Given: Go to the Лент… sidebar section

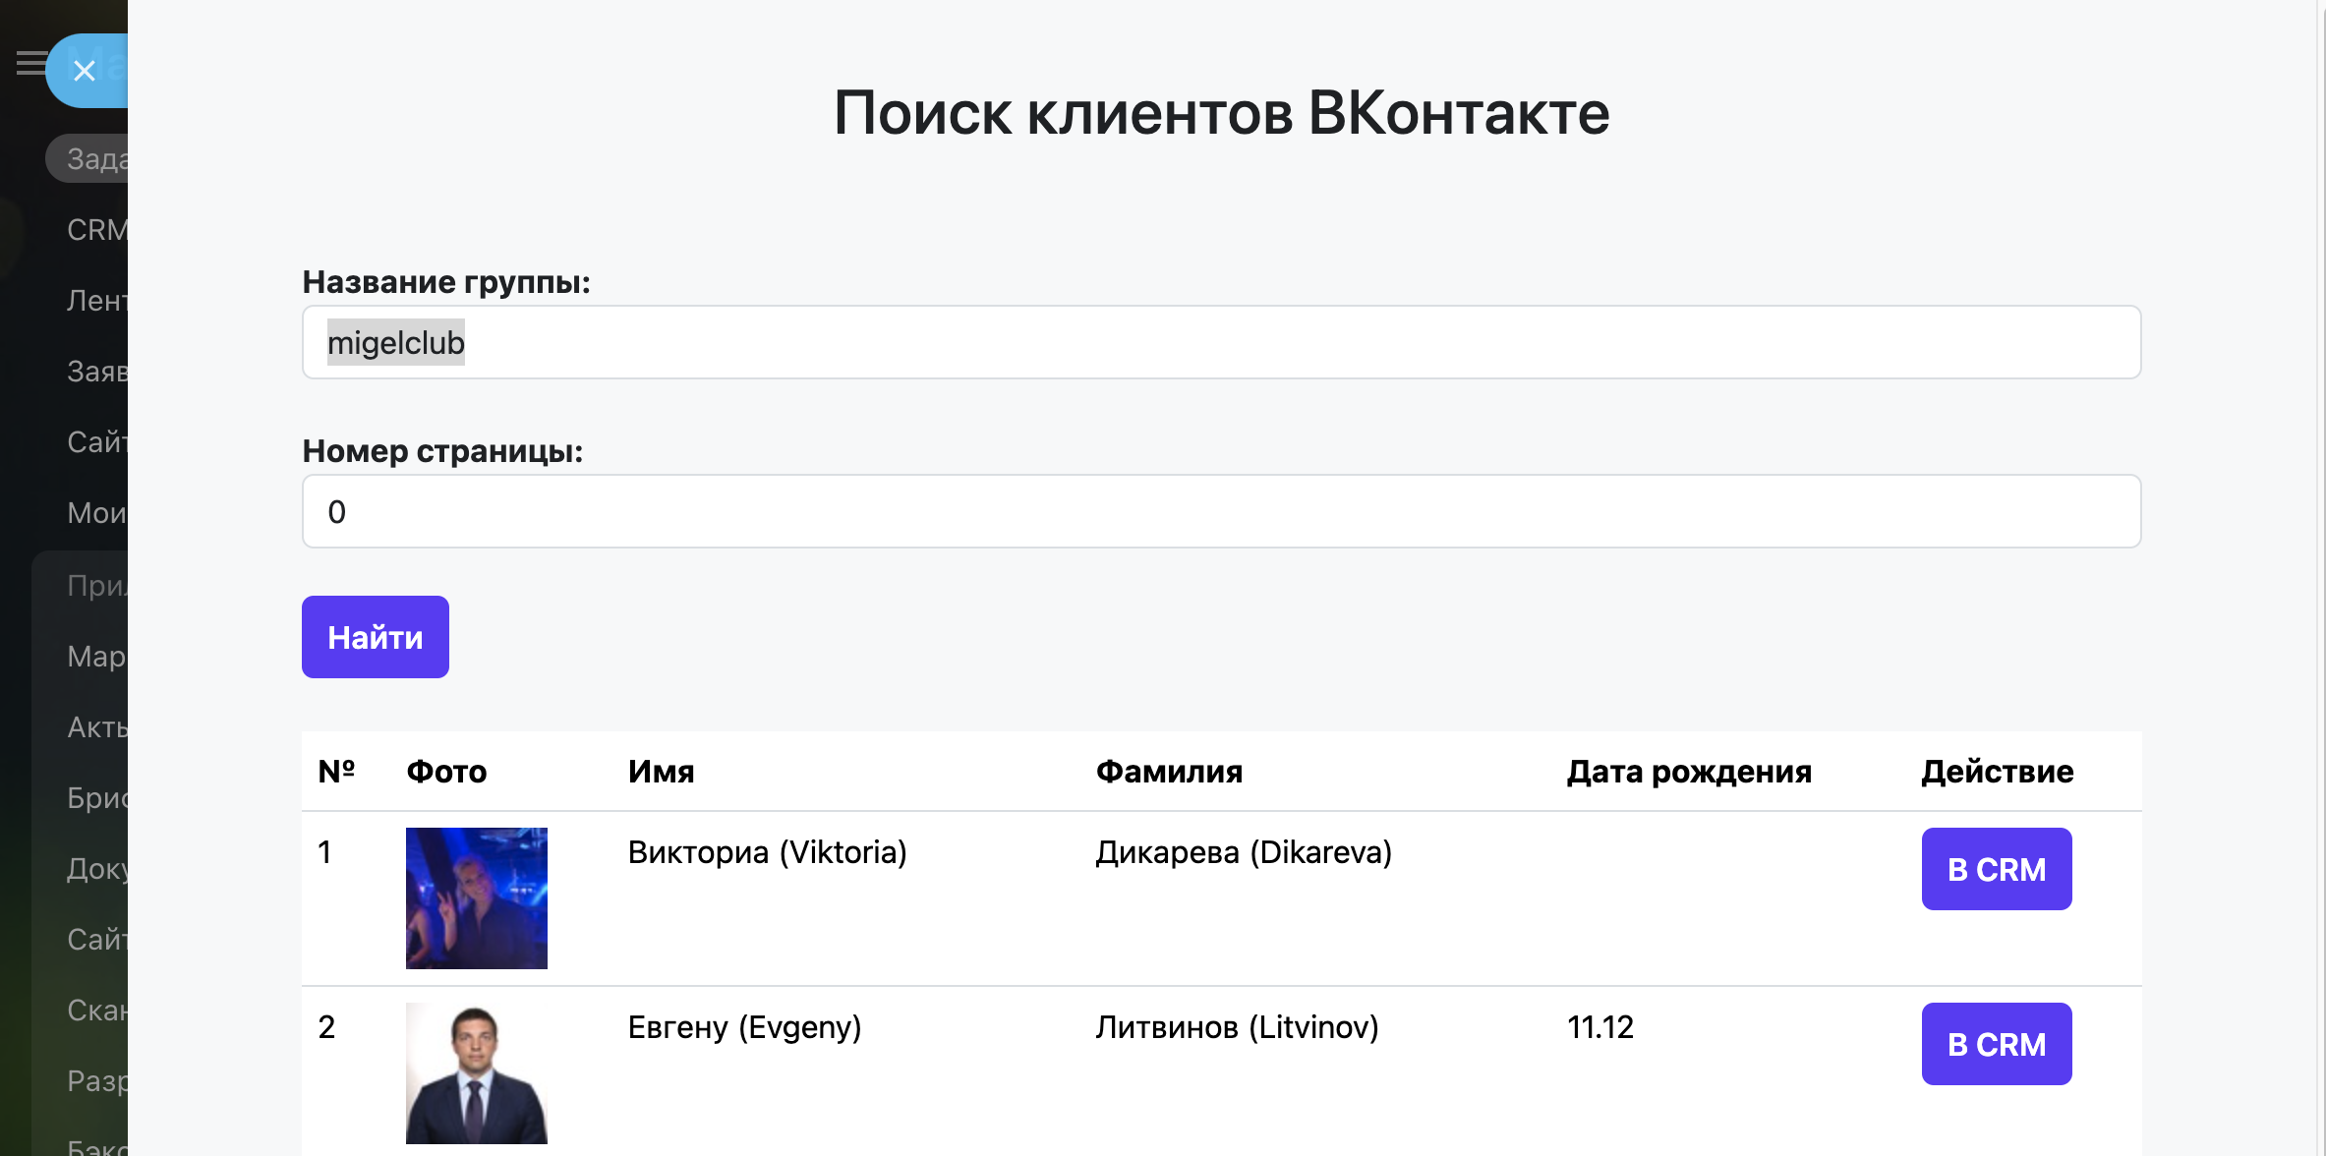Looking at the screenshot, I should (x=96, y=301).
